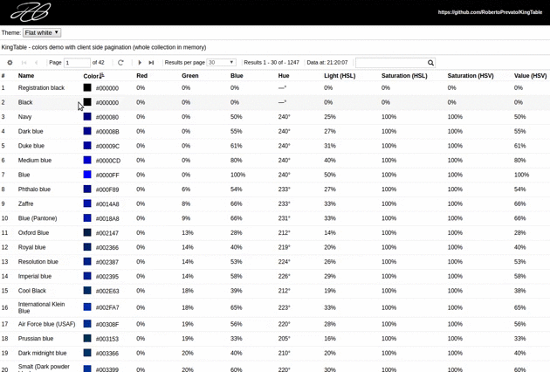Go to the previous page
This screenshot has height=372, width=550.
point(36,63)
